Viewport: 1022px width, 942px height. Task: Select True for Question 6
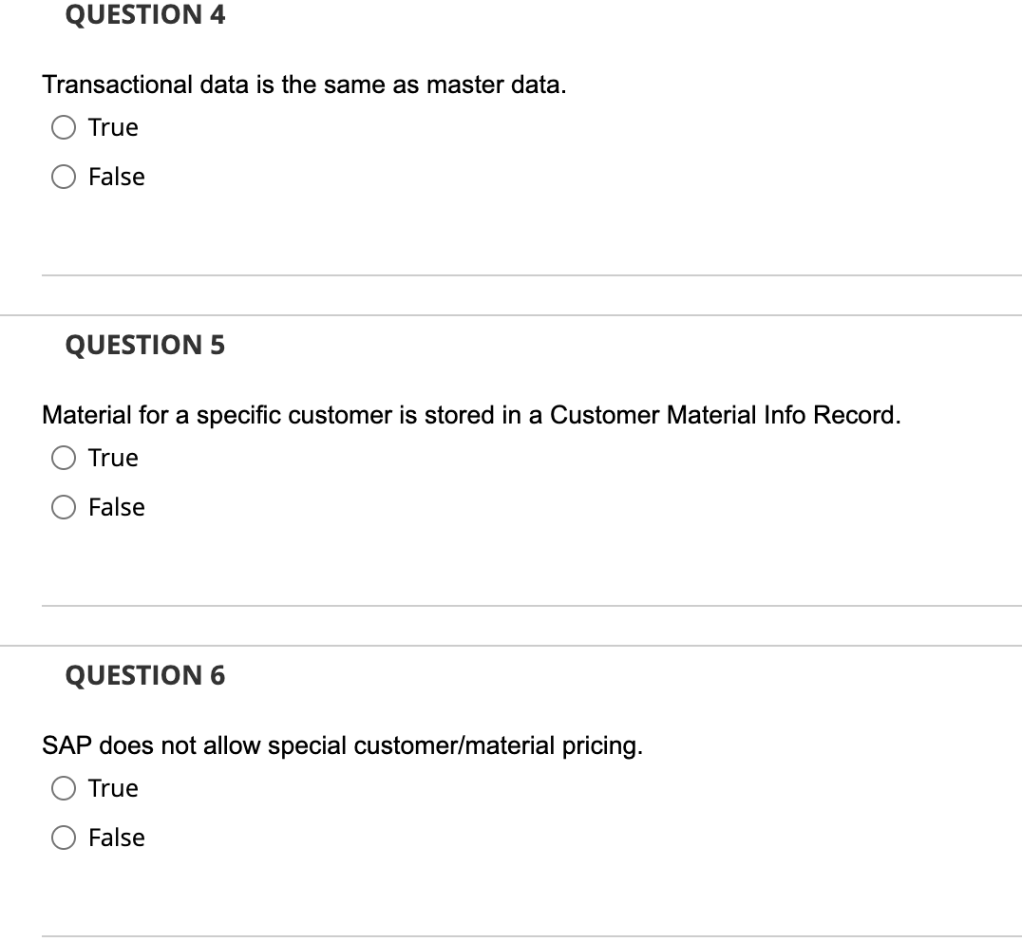[63, 787]
